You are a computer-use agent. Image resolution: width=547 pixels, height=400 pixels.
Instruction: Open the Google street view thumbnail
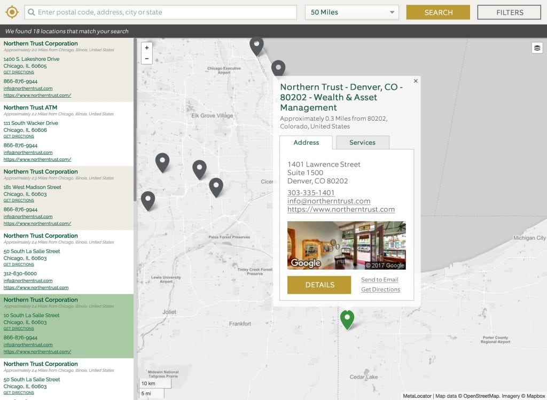346,245
